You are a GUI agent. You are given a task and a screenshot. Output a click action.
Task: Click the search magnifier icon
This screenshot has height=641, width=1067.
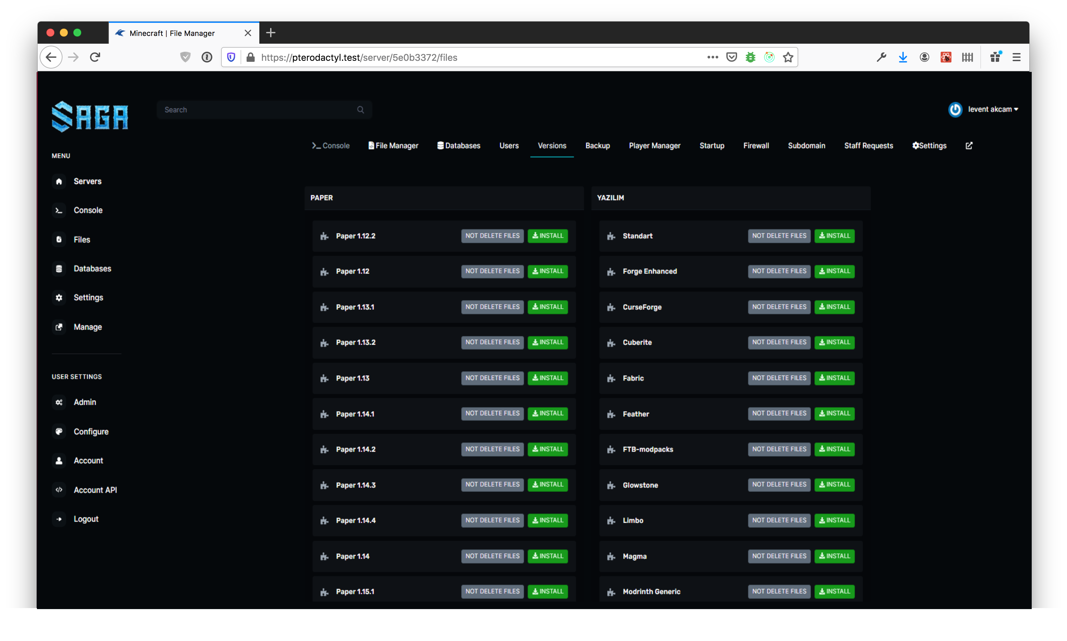click(360, 110)
